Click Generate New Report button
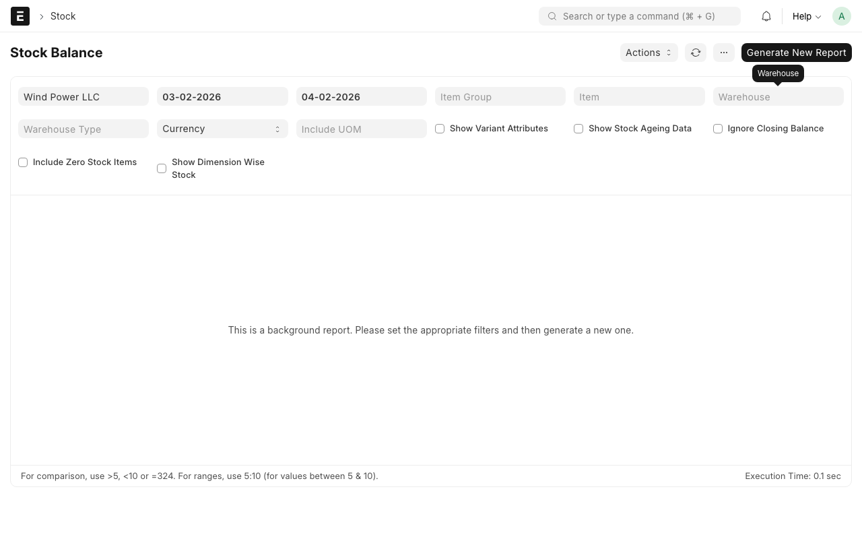This screenshot has width=862, height=539. coord(796,53)
